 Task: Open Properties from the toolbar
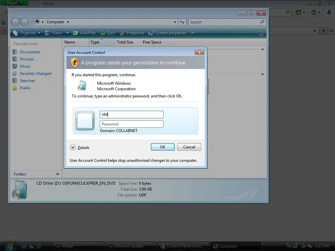pyautogui.click(x=132, y=33)
